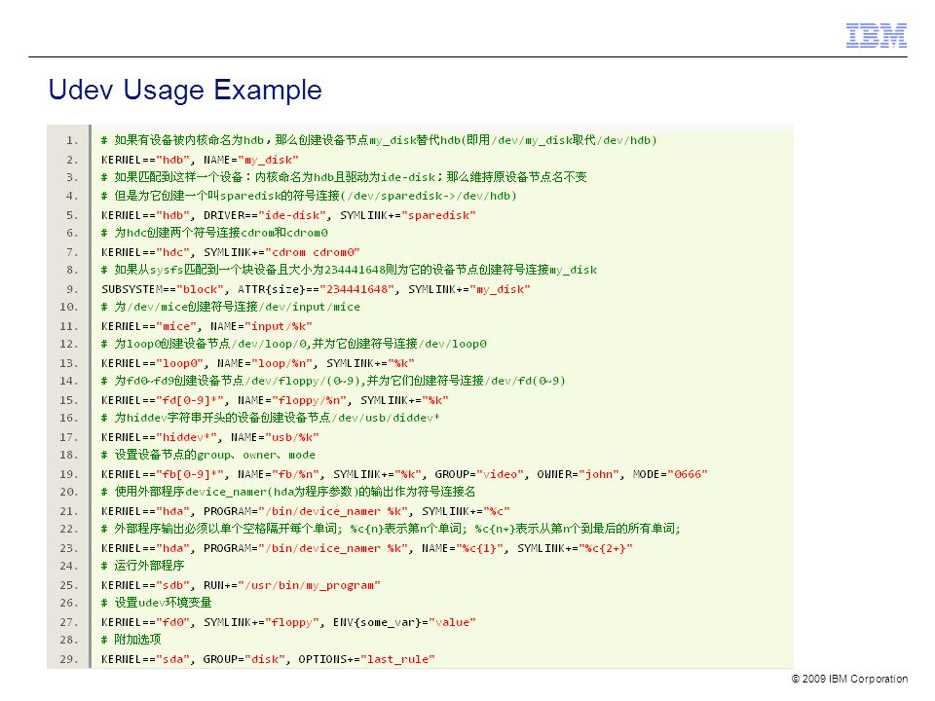Screen dimensions: 935x701
Task: Click comment about /dev/input/mice symlink
Action: pos(230,307)
